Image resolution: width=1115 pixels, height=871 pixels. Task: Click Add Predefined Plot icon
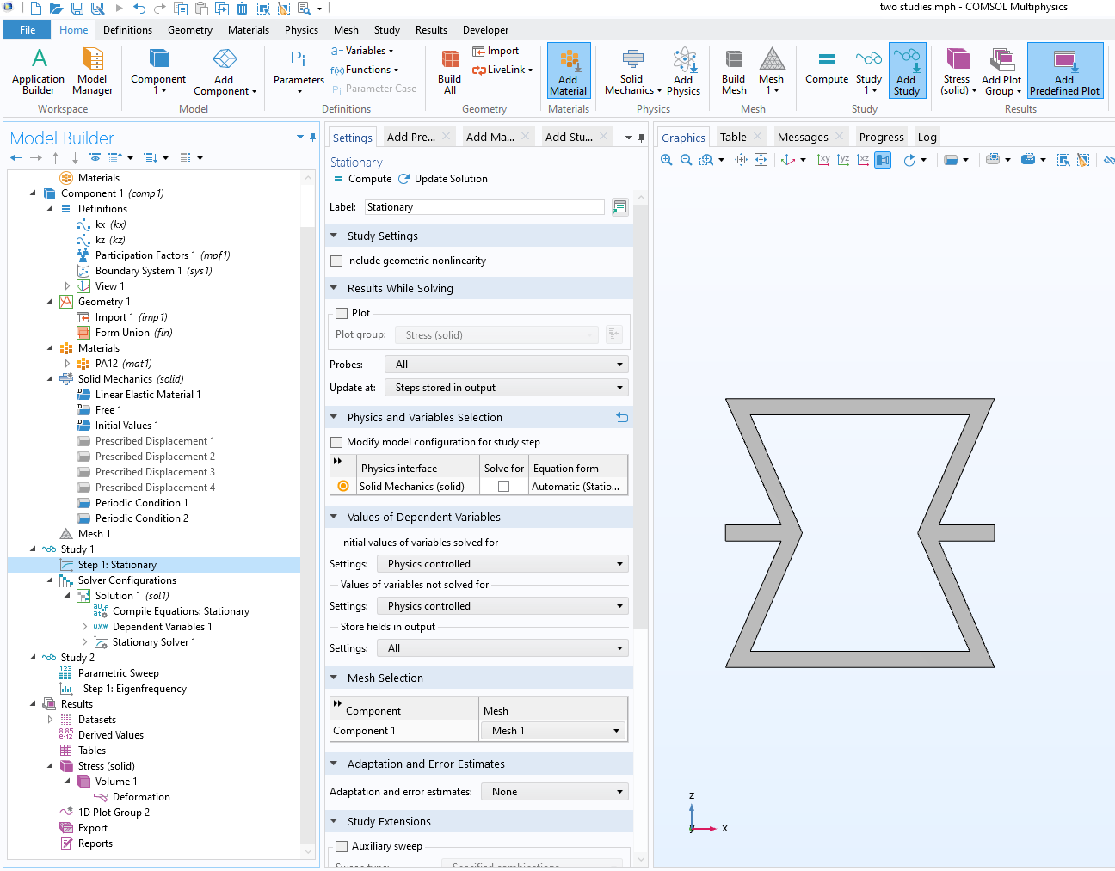(1064, 71)
